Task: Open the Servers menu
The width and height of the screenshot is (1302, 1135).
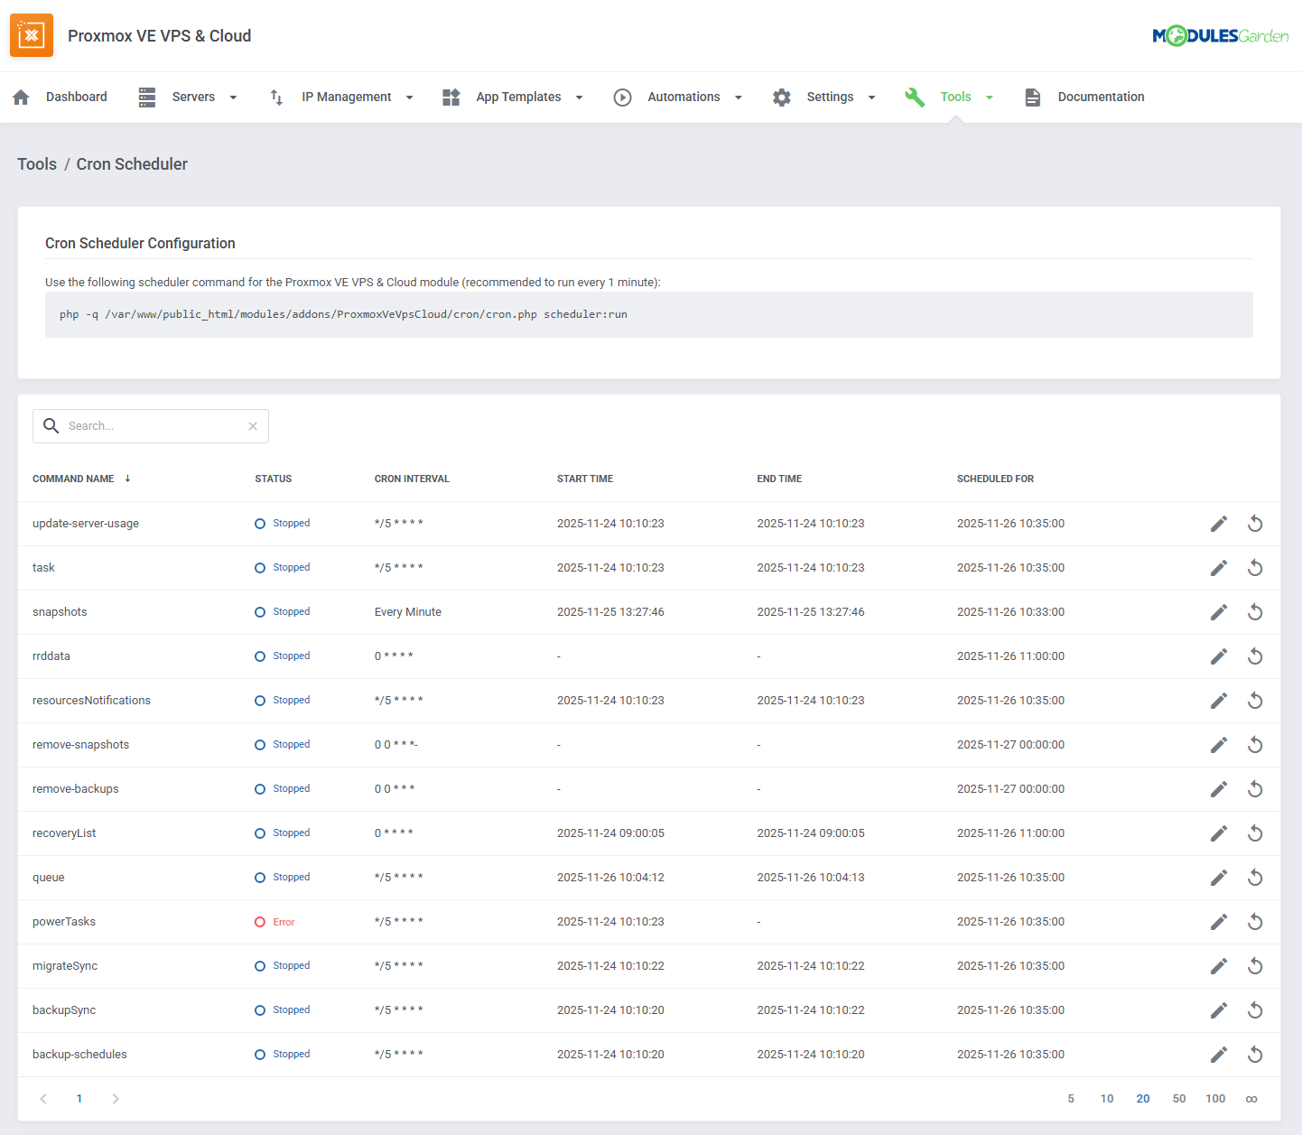Action: 193,97
